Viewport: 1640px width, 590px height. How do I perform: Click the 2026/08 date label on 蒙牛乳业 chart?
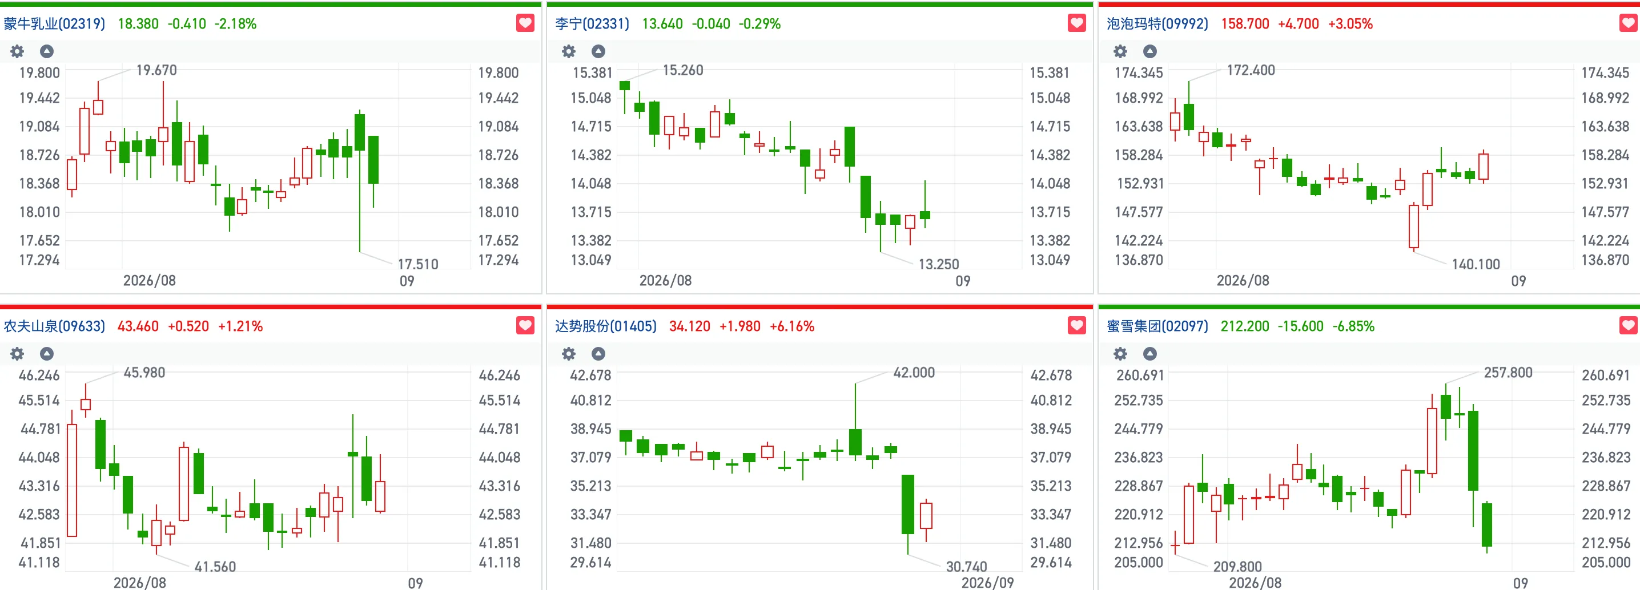pos(150,281)
